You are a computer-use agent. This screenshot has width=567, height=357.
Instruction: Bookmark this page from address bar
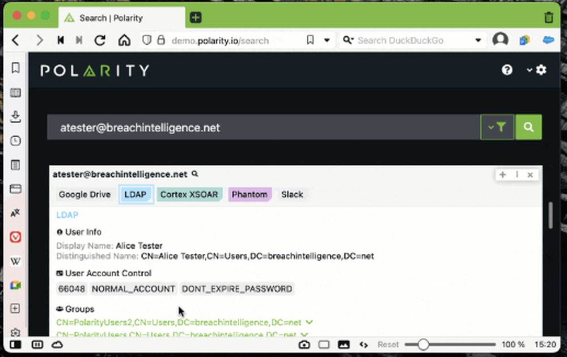click(x=310, y=40)
